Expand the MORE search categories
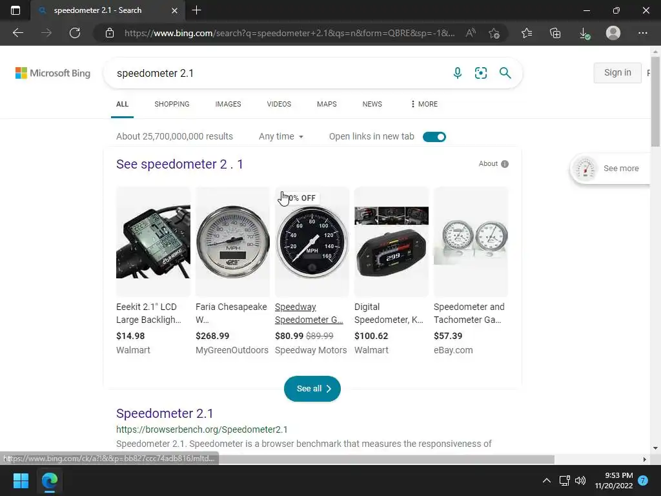The width and height of the screenshot is (661, 496). pyautogui.click(x=424, y=104)
